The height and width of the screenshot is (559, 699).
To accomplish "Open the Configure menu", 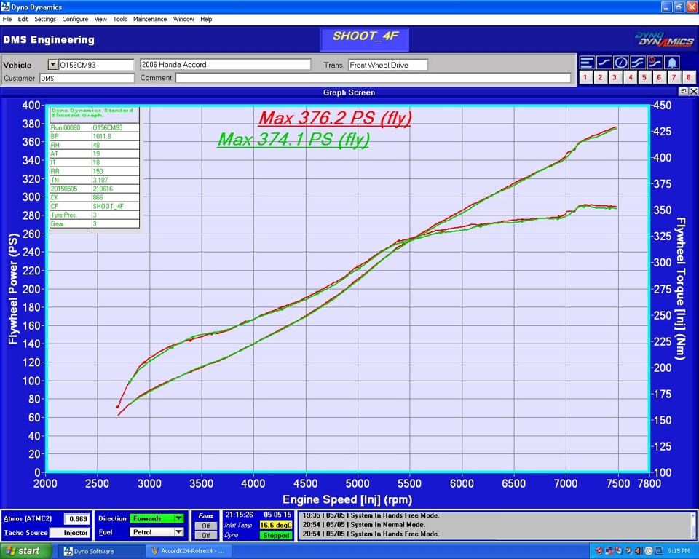I will 75,19.
